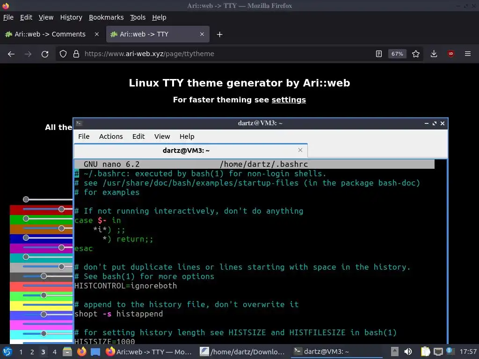The height and width of the screenshot is (359, 479).
Task: Open the terminal window's File menu
Action: tap(84, 136)
